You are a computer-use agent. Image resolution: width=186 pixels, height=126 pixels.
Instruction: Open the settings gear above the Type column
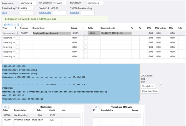pos(5,25)
